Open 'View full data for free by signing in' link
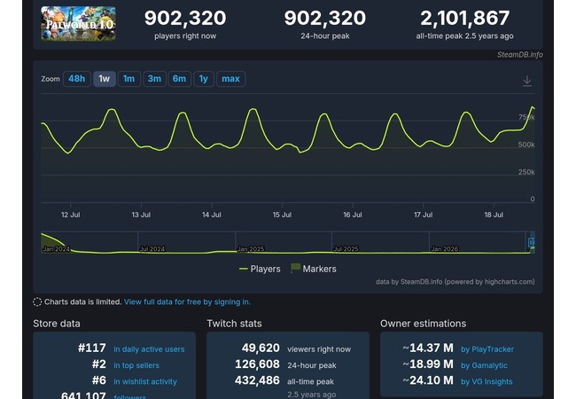Image resolution: width=576 pixels, height=399 pixels. click(187, 302)
